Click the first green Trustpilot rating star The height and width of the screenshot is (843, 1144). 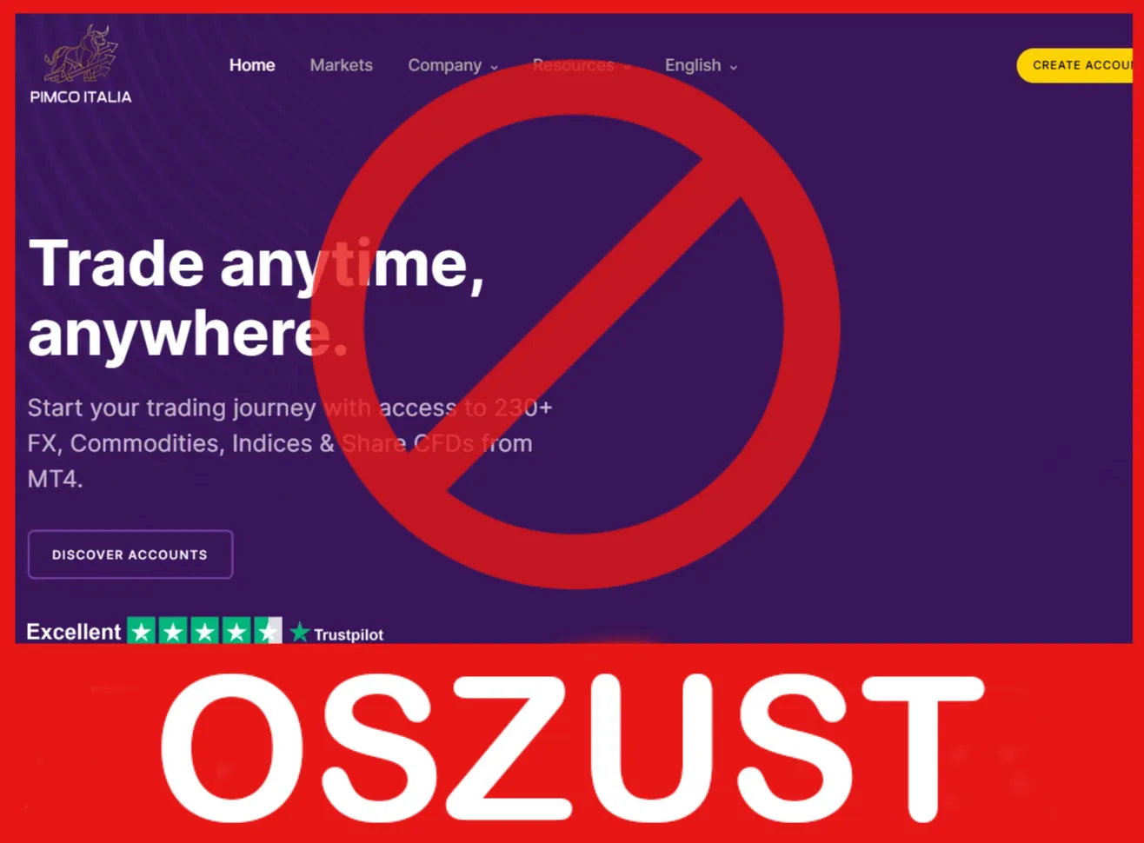pos(142,631)
